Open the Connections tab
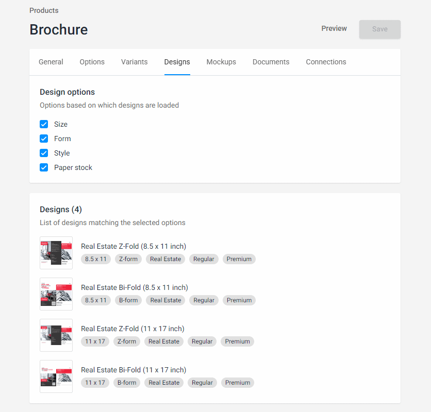Screen dimensions: 431x412 click(x=326, y=62)
